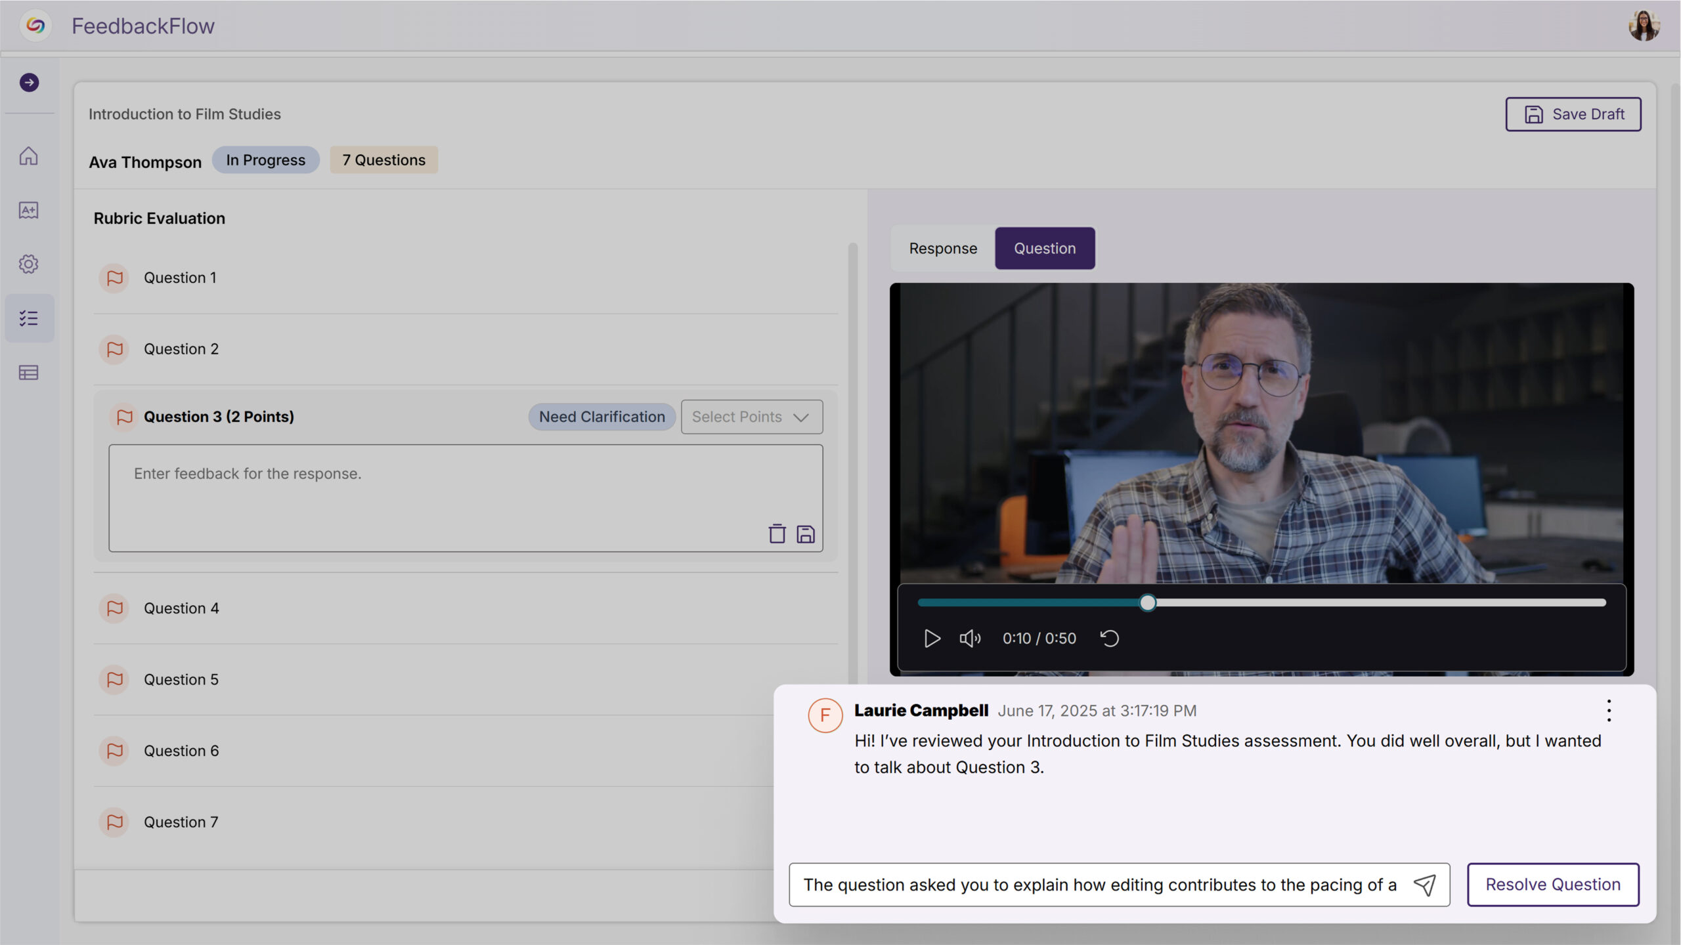Select the Question tab

pyautogui.click(x=1045, y=248)
